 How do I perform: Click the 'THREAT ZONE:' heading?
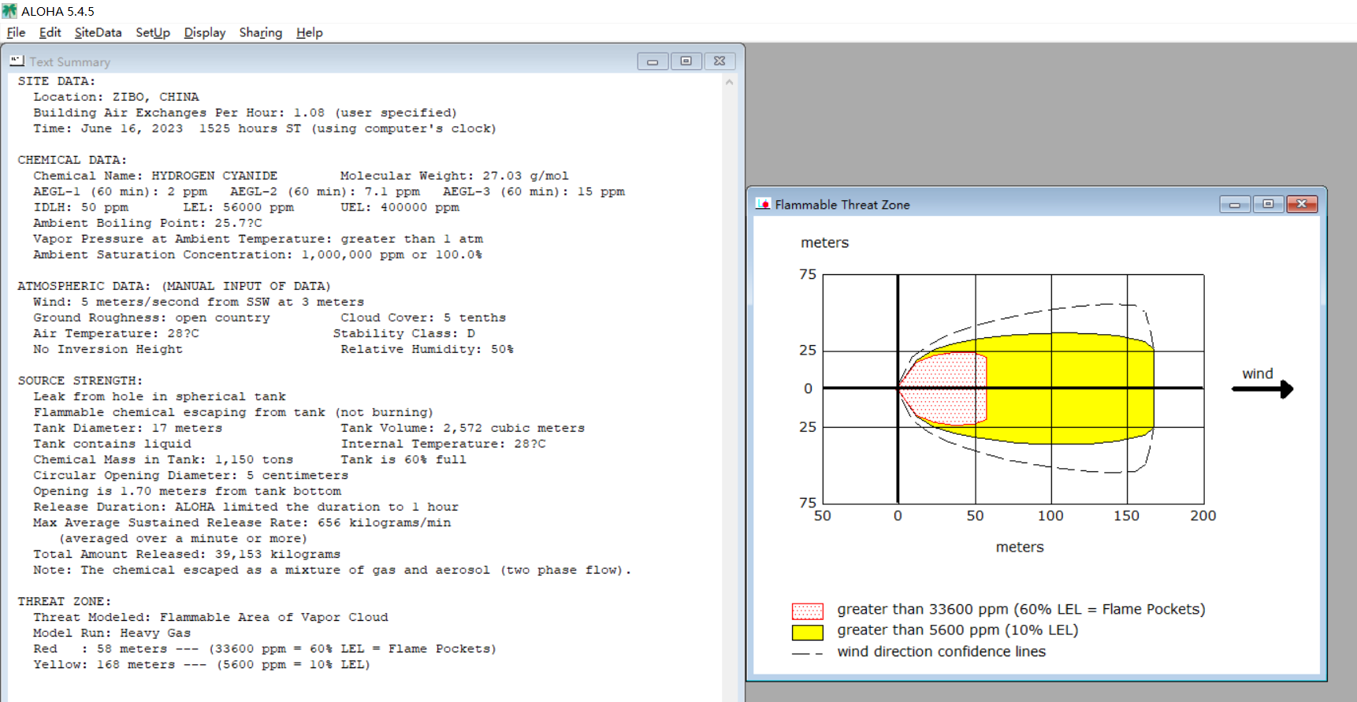click(65, 601)
